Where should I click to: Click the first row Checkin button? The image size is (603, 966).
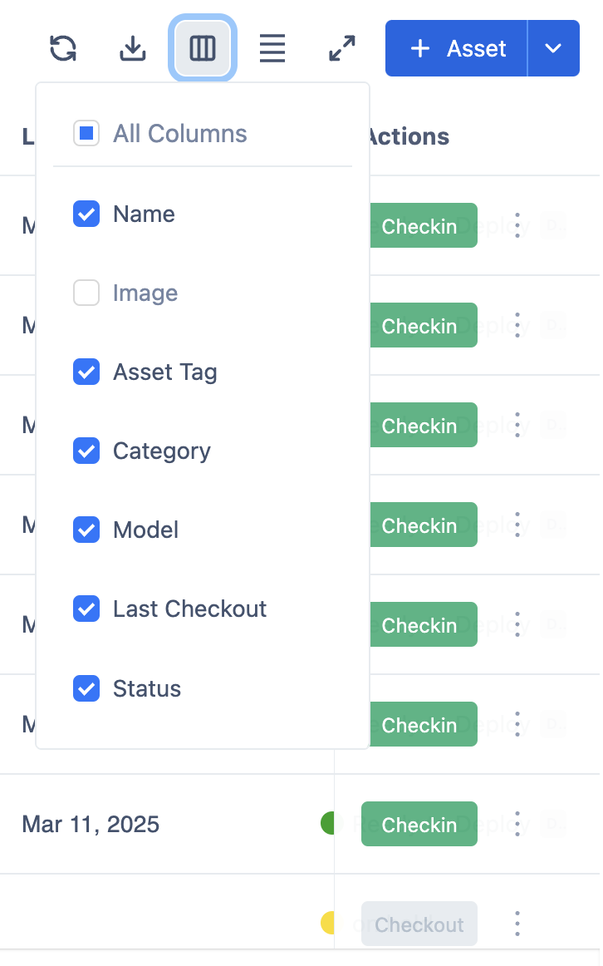(x=419, y=225)
